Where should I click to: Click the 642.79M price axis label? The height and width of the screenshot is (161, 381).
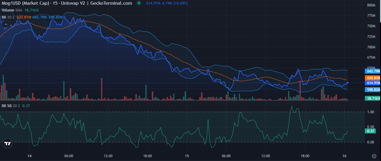(x=373, y=71)
